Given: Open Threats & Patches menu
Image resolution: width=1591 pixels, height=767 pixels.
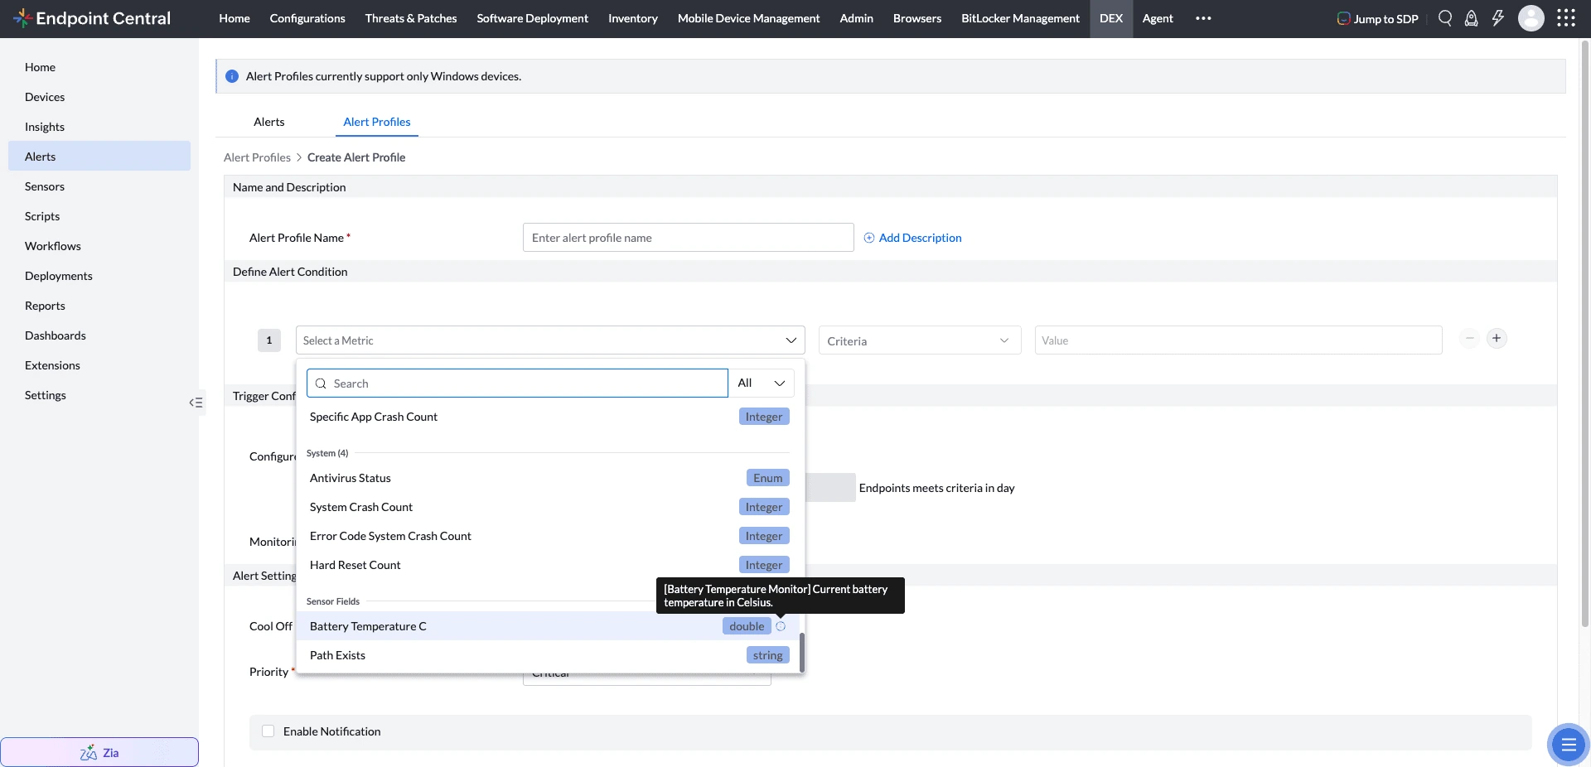Looking at the screenshot, I should (411, 18).
